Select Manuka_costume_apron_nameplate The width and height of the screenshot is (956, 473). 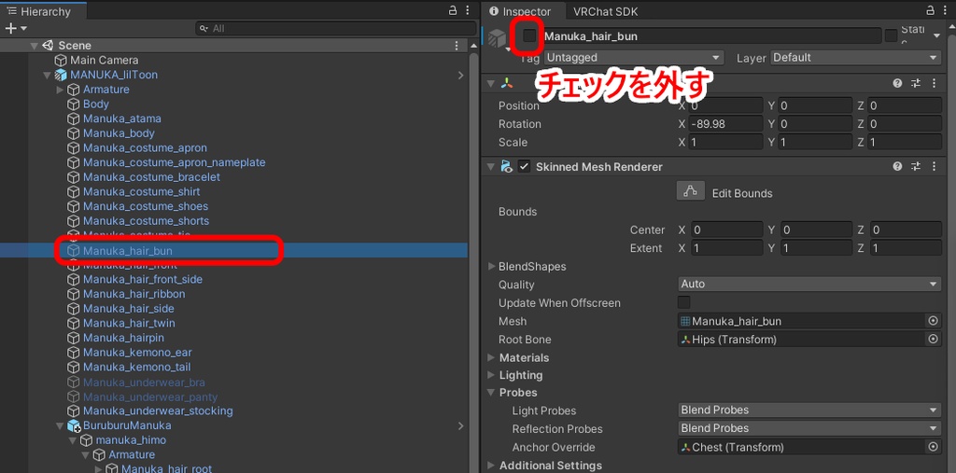[x=174, y=162]
